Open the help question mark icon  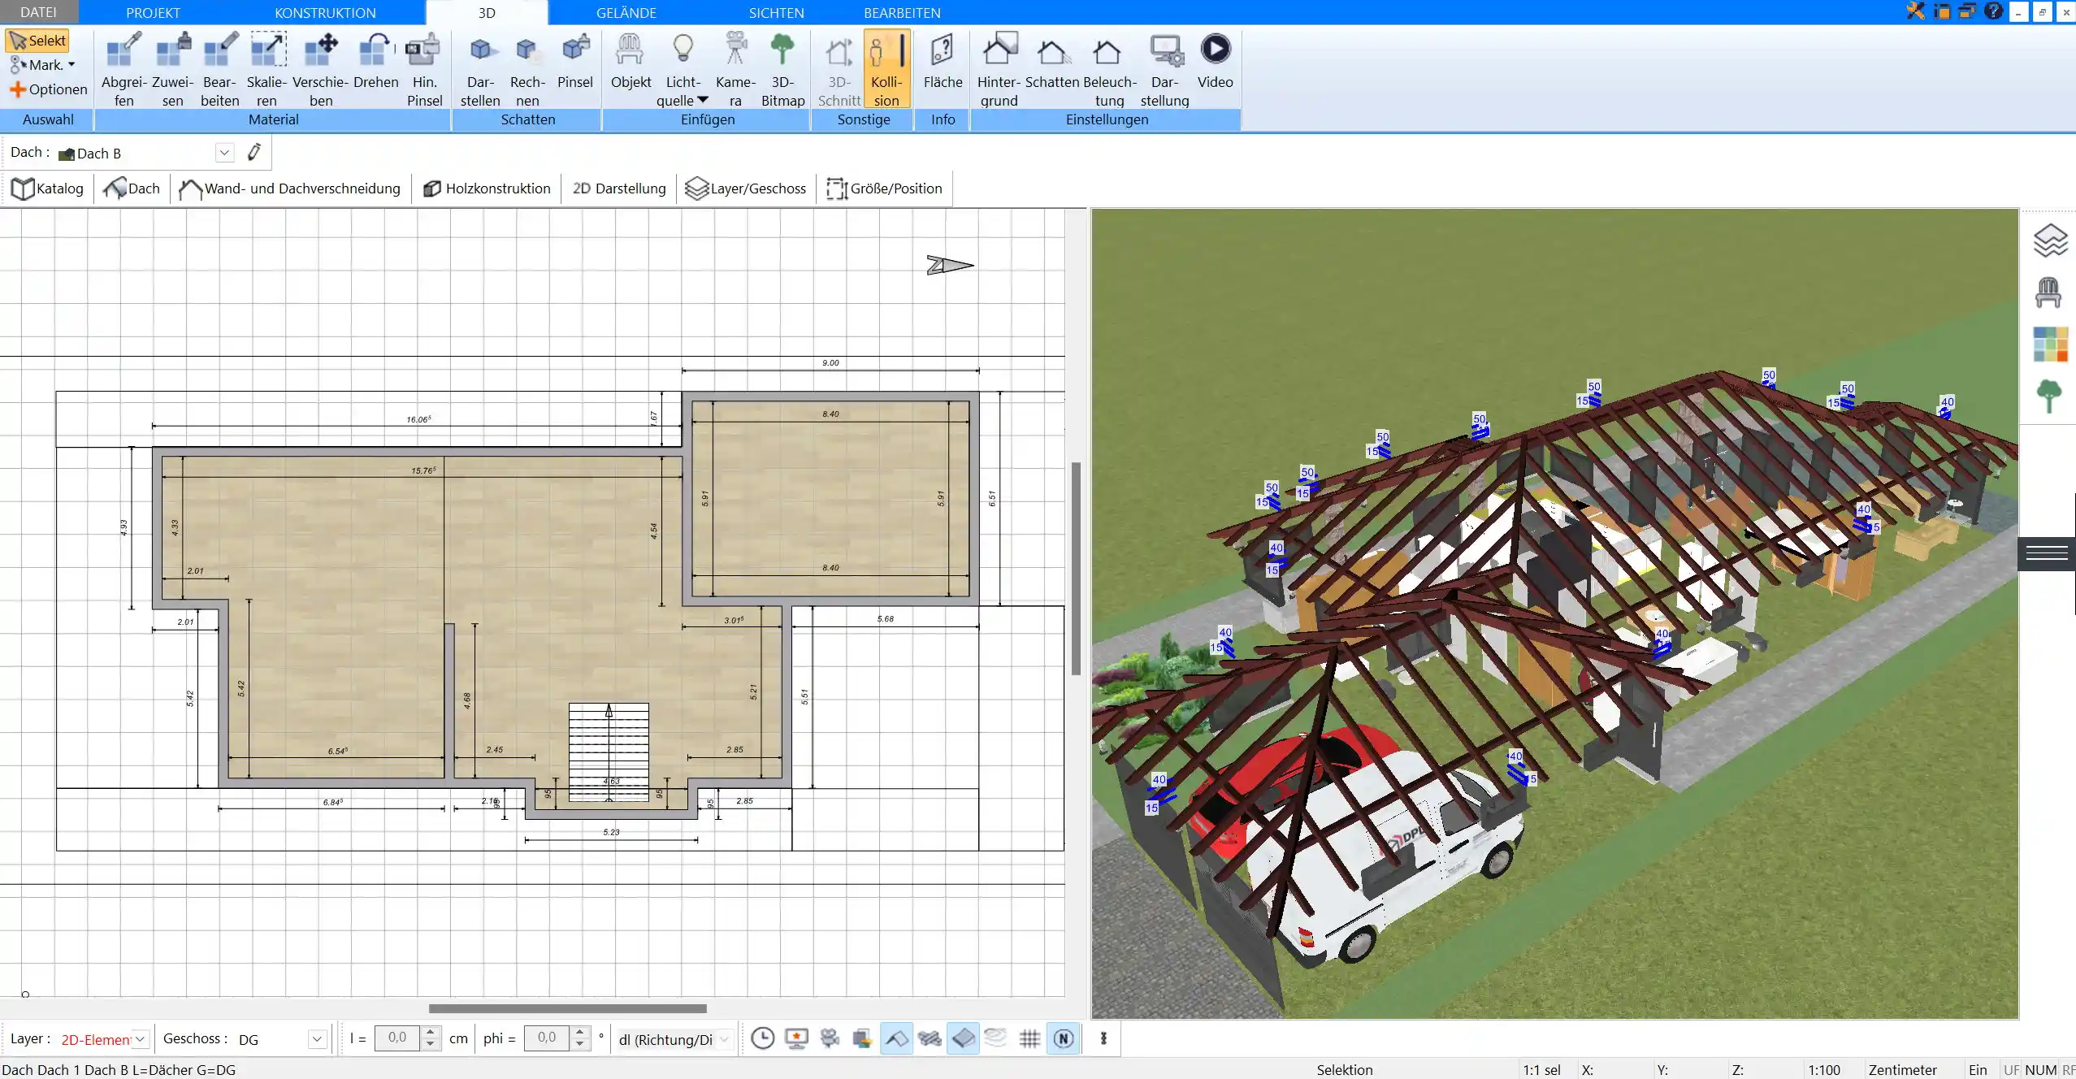1993,11
